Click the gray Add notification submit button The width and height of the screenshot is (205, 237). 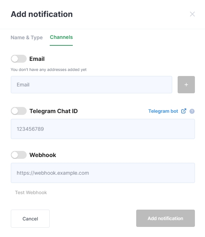165,218
